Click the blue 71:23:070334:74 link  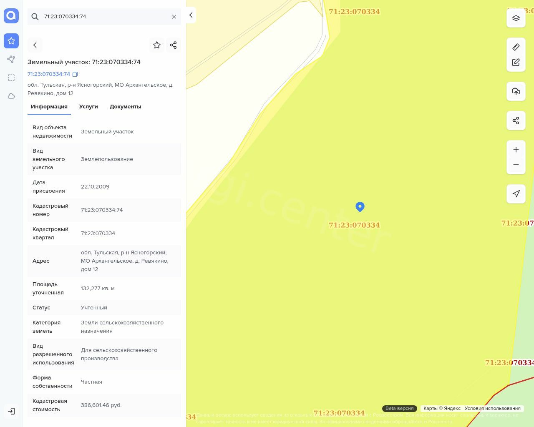tap(49, 74)
